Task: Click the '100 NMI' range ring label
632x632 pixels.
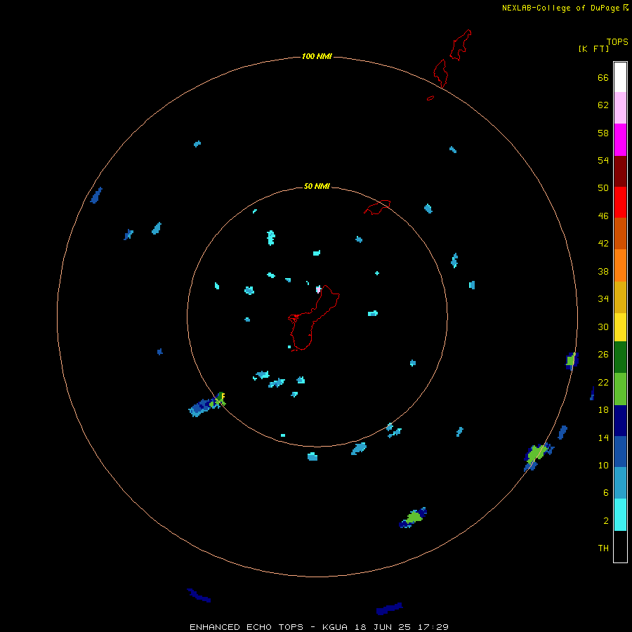Action: (317, 56)
